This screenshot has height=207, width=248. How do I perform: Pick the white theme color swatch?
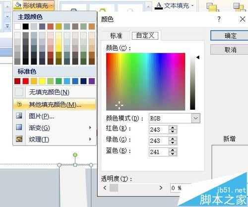17,26
